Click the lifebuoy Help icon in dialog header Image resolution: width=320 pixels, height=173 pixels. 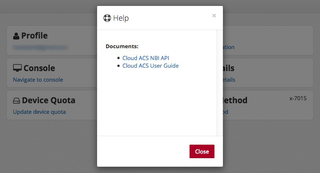(107, 18)
